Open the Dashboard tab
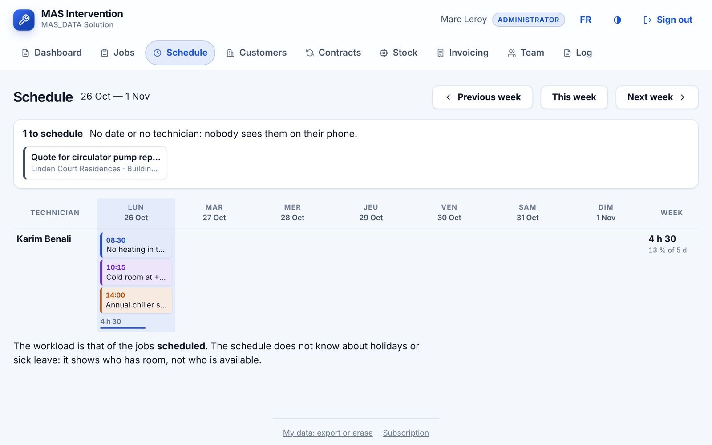Screen dimensions: 712x445 click(52, 53)
